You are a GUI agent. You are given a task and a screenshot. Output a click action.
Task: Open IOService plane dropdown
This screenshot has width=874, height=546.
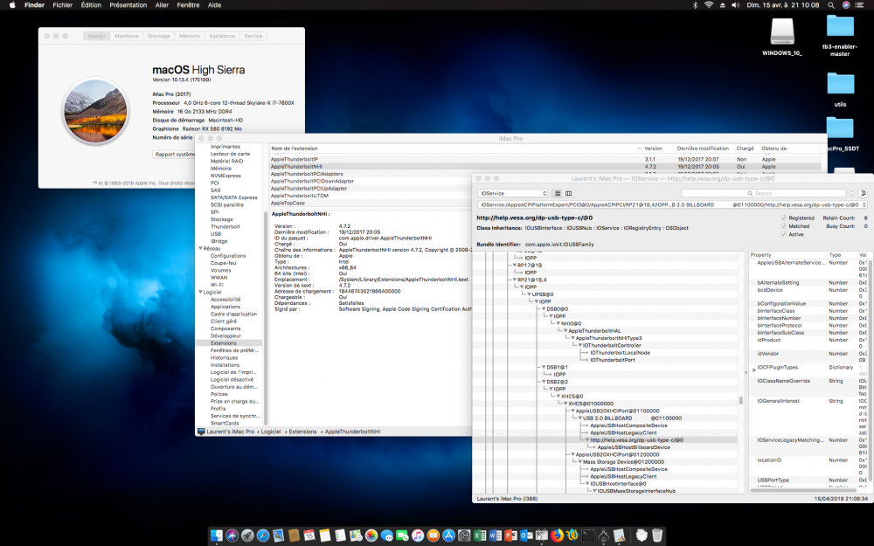click(513, 193)
